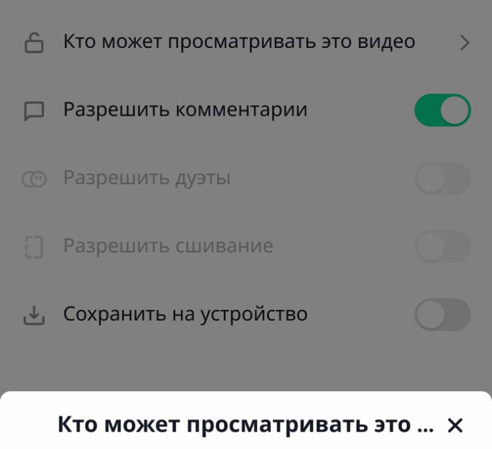This screenshot has height=449, width=492.
Task: Click the sheet's blank margin left of its title
Action: coord(27,425)
